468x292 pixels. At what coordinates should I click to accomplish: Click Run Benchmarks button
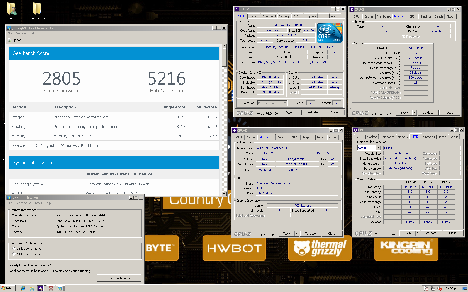coord(119,278)
